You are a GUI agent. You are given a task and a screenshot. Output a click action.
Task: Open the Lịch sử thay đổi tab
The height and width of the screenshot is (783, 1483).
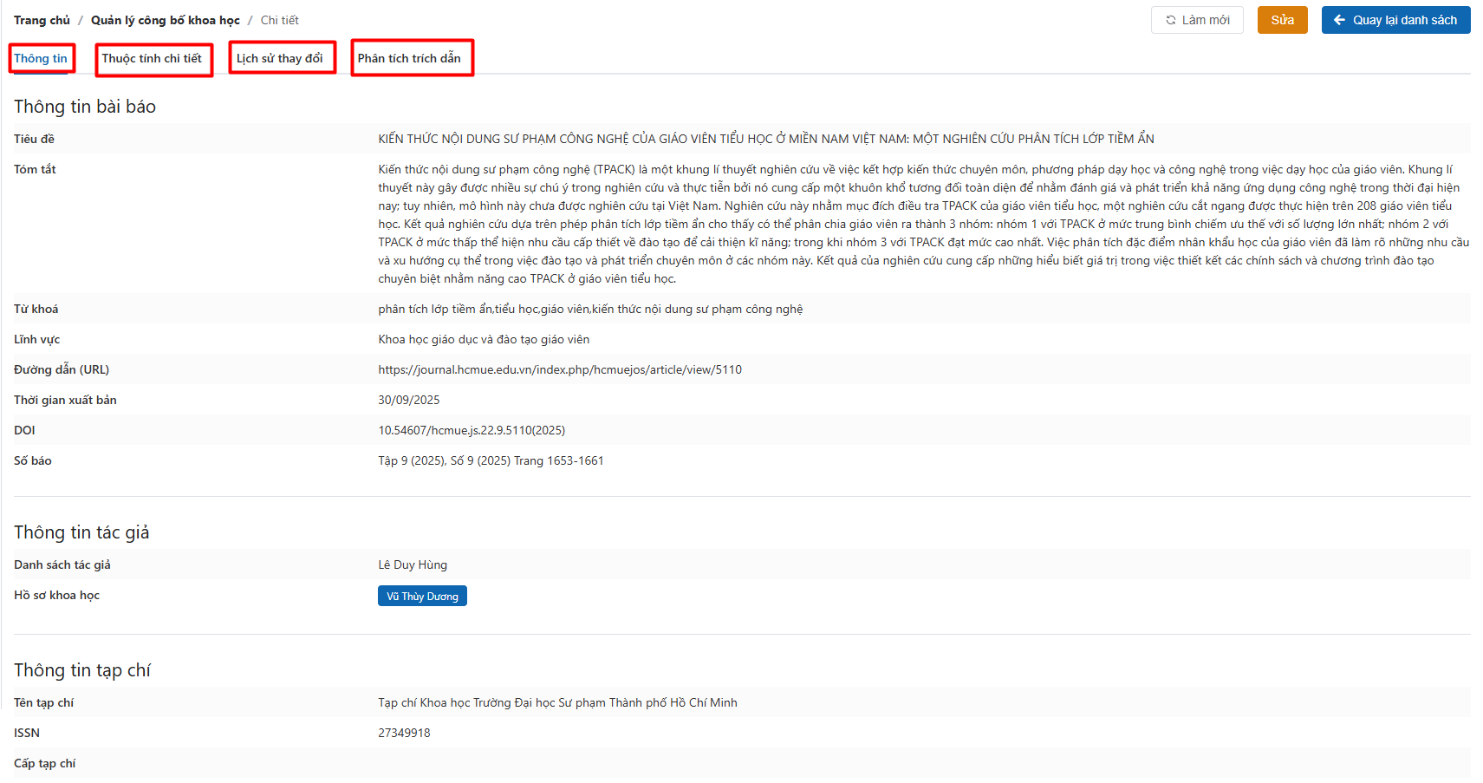click(x=279, y=58)
